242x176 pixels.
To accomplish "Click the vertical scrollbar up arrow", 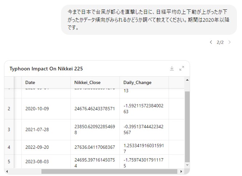I will pos(187,79).
